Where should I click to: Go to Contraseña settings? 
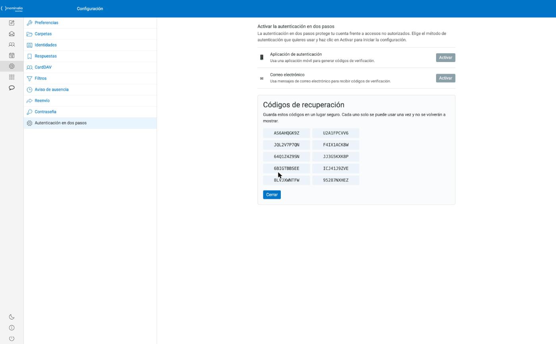point(90,112)
